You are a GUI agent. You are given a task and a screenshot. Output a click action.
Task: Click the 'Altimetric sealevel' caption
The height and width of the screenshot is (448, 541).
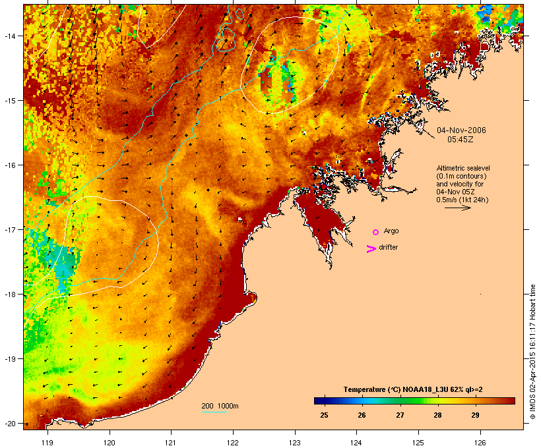coord(463,168)
